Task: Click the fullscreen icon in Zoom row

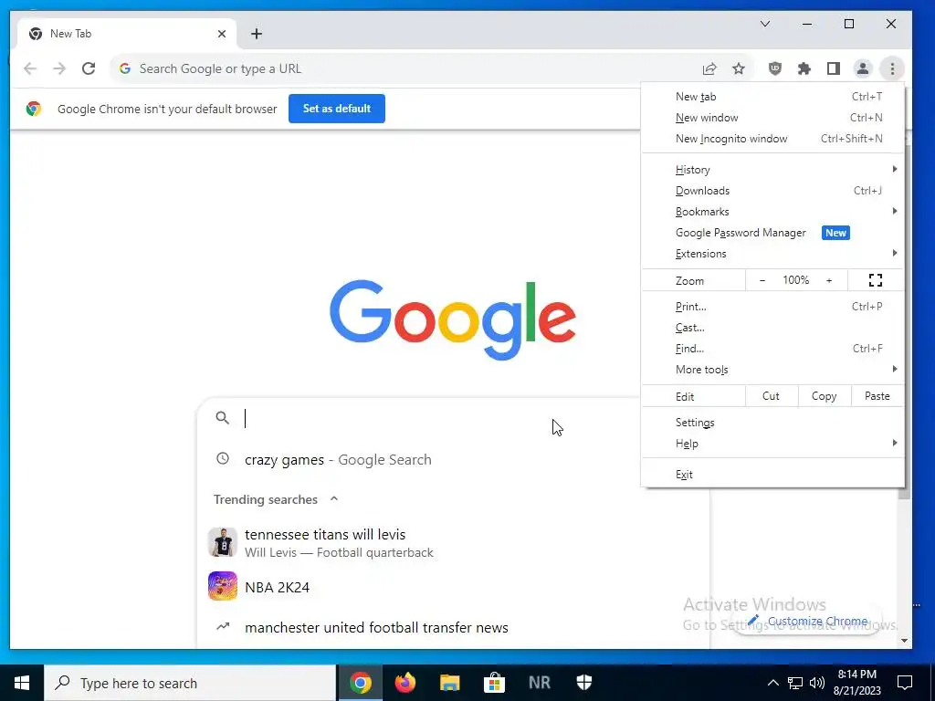Action: pos(876,280)
